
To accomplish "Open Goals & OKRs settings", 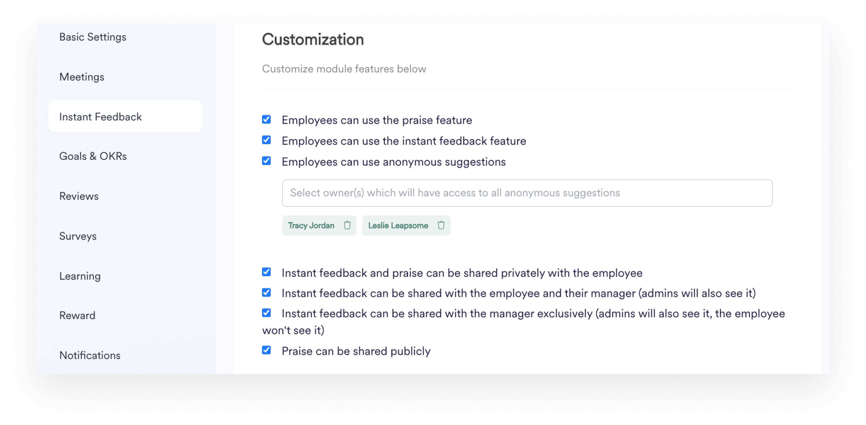I will tap(93, 156).
